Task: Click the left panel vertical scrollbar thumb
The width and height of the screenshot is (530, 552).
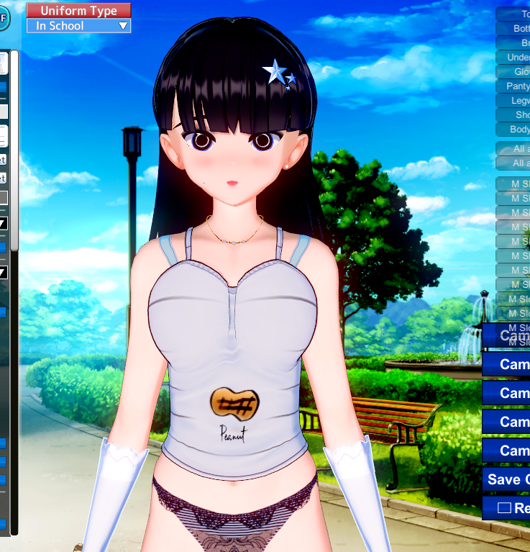Action: click(14, 150)
